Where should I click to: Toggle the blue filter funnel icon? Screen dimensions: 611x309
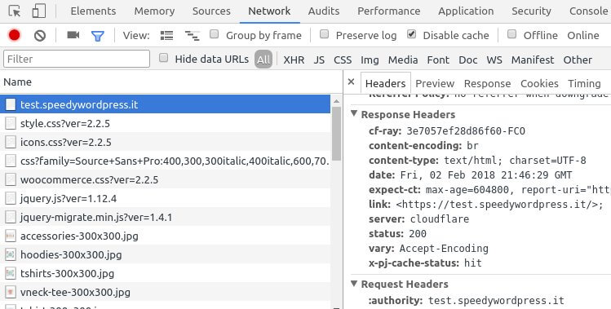click(97, 36)
